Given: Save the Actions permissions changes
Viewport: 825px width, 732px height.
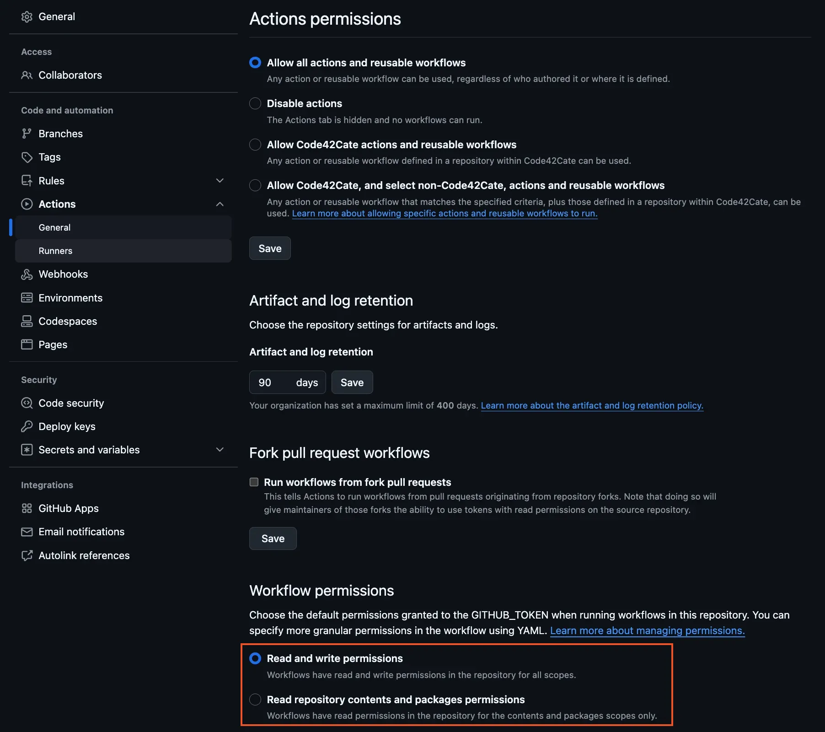Looking at the screenshot, I should pos(270,248).
